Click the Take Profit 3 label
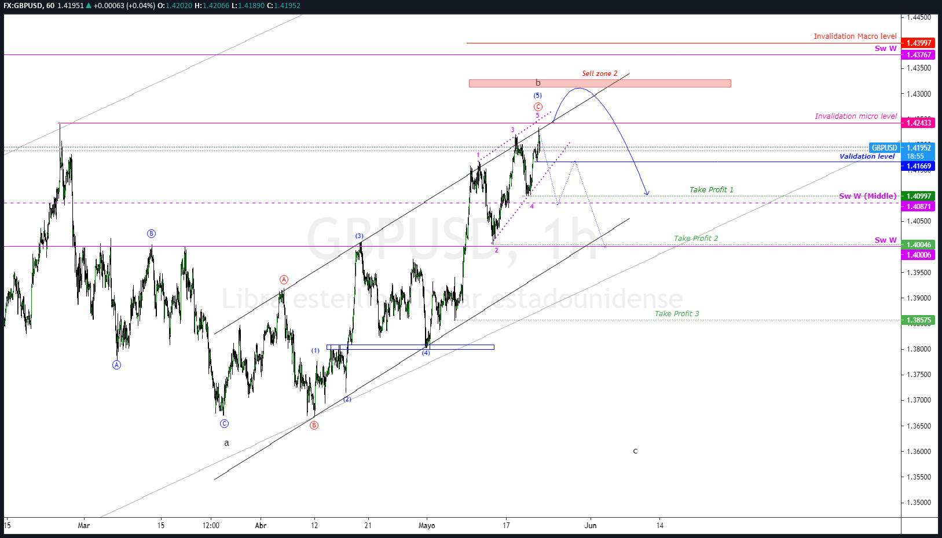Viewport: 942px width, 538px height. tap(677, 313)
